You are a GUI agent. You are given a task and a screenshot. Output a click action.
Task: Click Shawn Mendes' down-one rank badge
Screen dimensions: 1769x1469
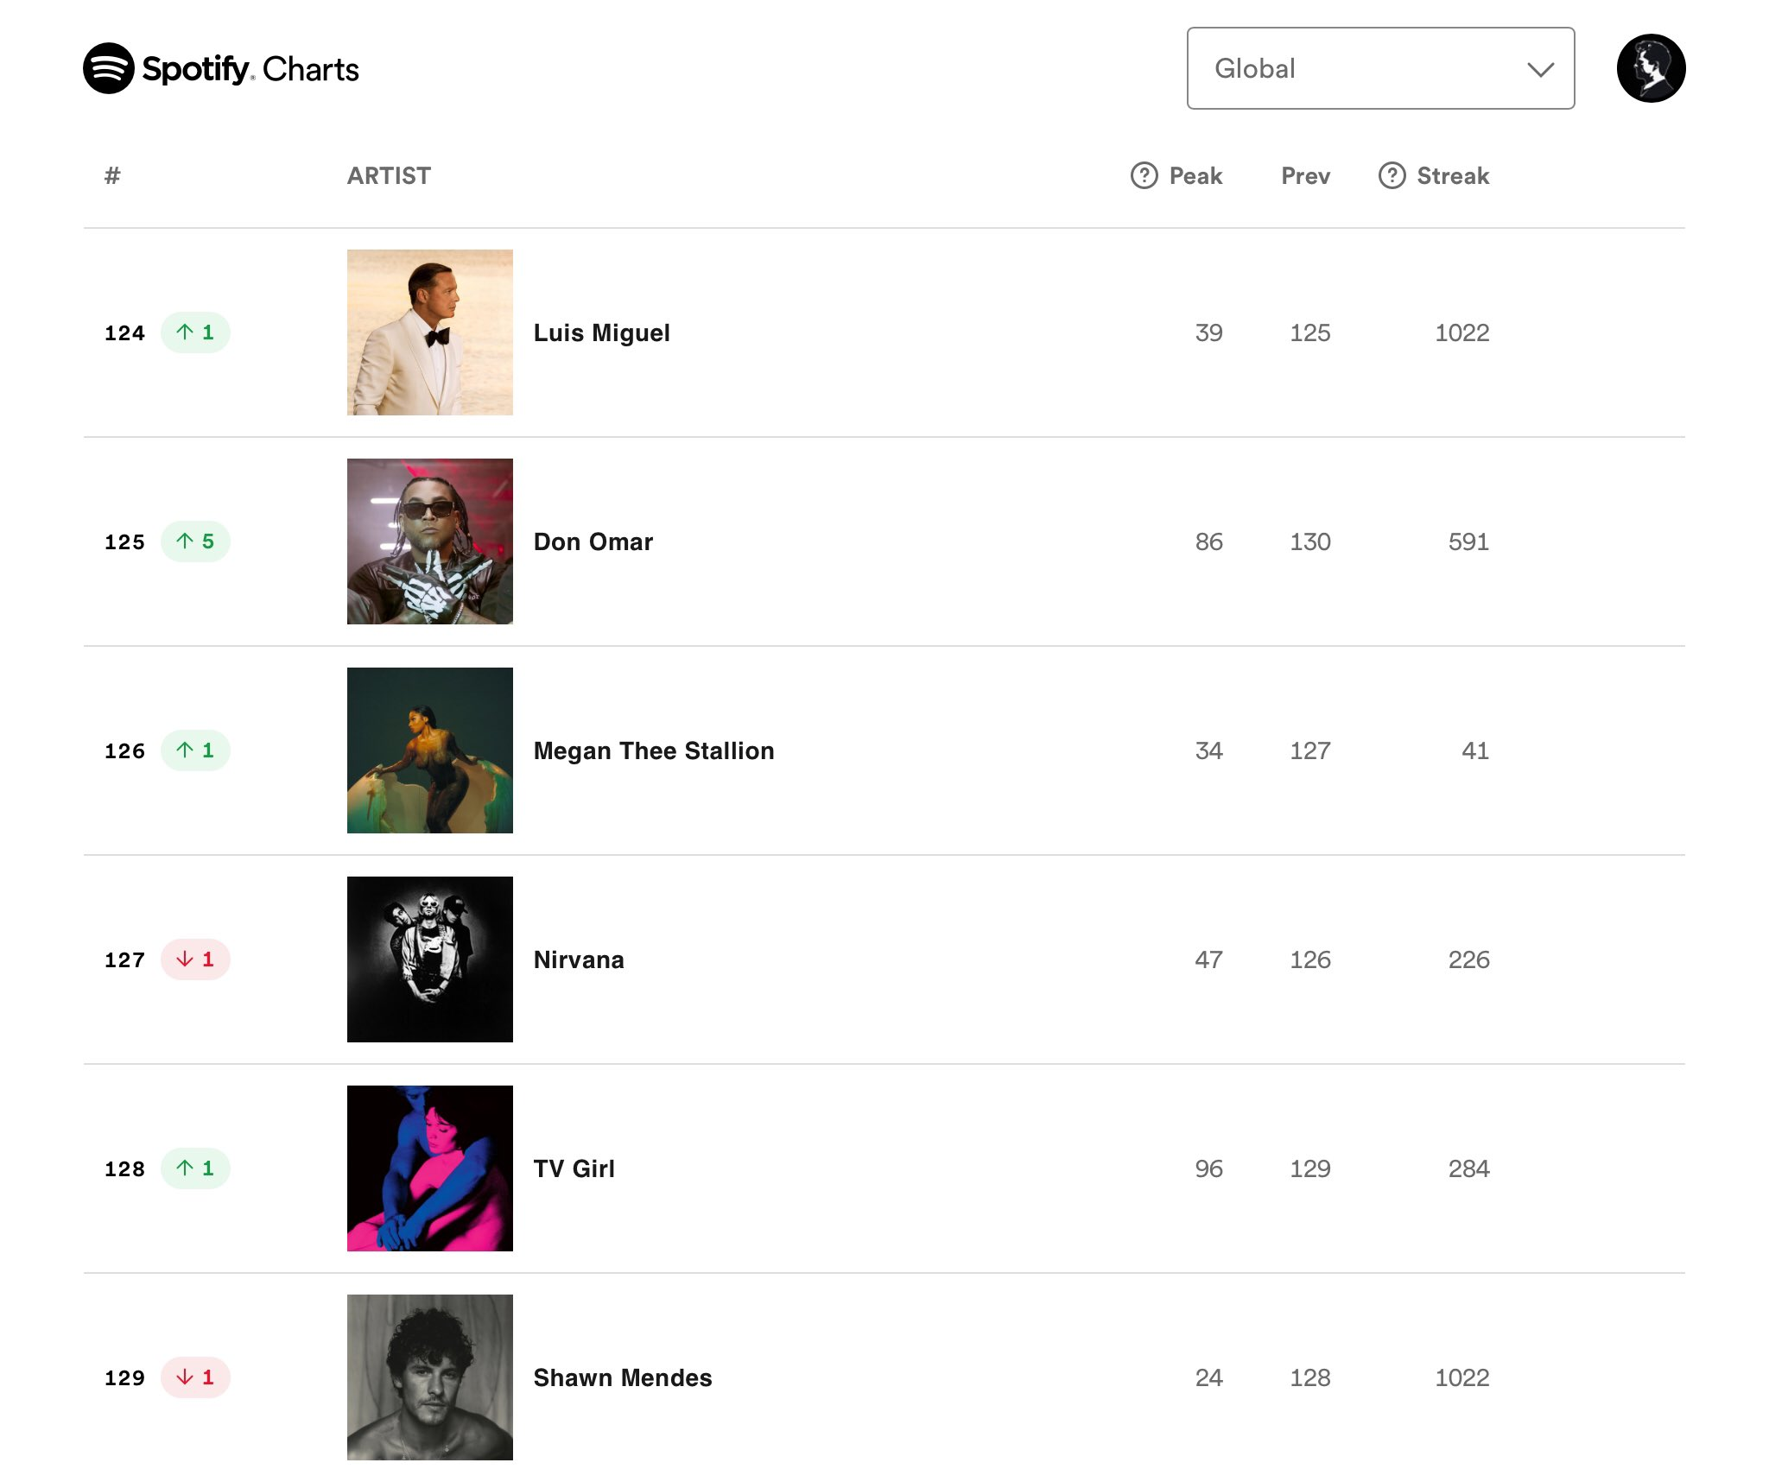point(195,1377)
